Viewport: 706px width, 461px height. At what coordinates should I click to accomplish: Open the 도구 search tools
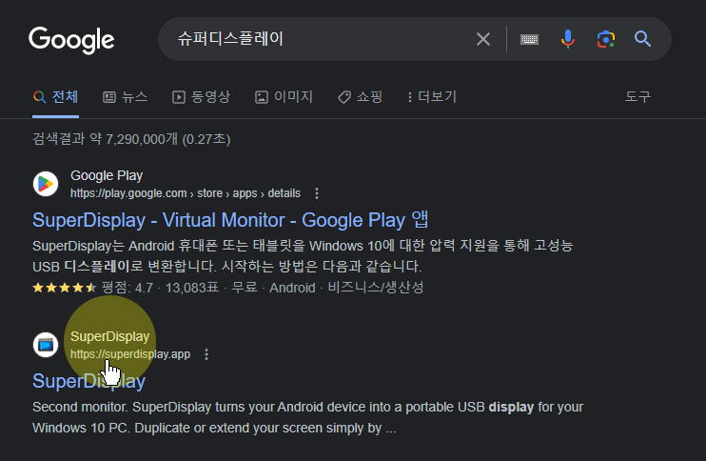(x=637, y=97)
